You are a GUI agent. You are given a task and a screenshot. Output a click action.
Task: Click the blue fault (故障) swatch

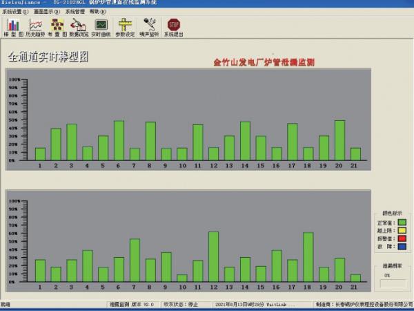(x=402, y=246)
